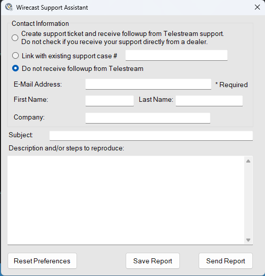Click the description scrollbar up arrow

click(x=248, y=161)
